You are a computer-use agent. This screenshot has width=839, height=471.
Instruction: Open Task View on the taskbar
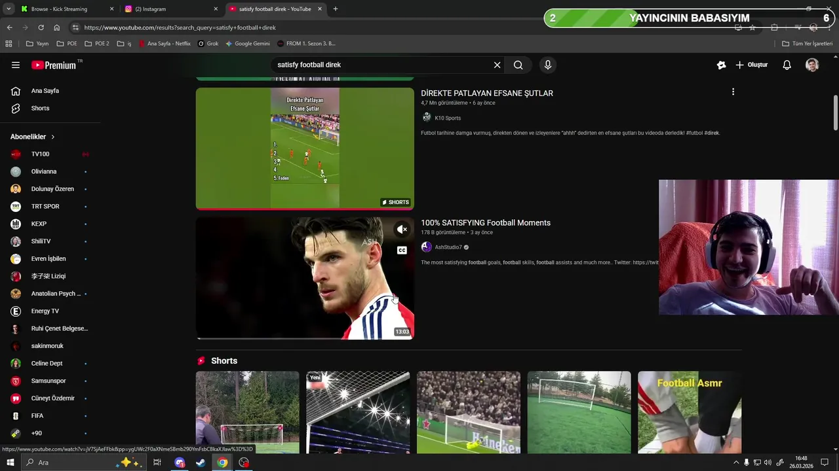[157, 462]
